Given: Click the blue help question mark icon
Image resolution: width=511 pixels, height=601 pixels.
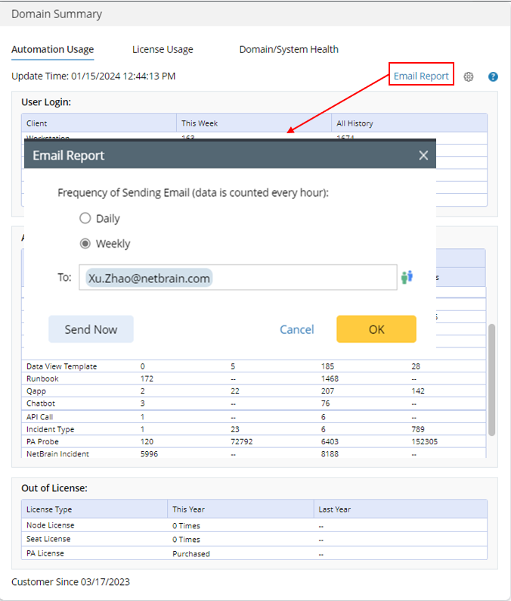Looking at the screenshot, I should [493, 76].
